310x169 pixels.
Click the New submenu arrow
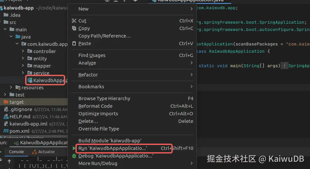191,9
